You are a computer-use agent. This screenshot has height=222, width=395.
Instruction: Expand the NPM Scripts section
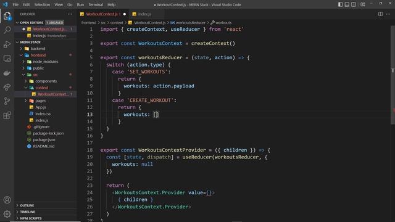[46, 218]
